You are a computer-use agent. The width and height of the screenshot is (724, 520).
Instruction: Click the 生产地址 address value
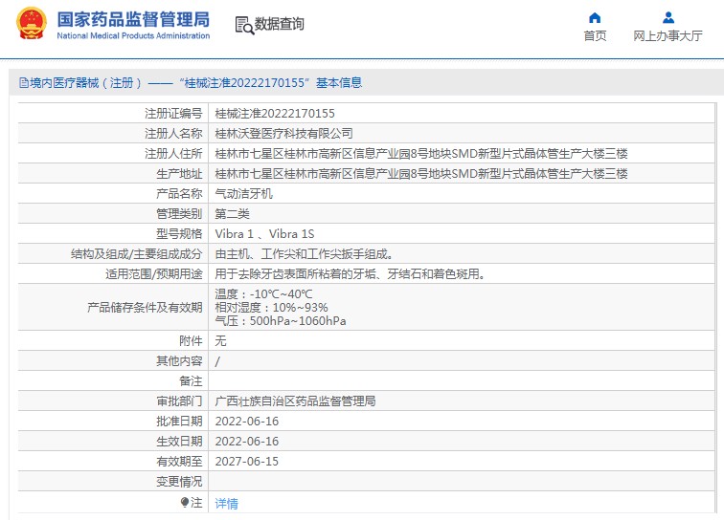(x=421, y=174)
